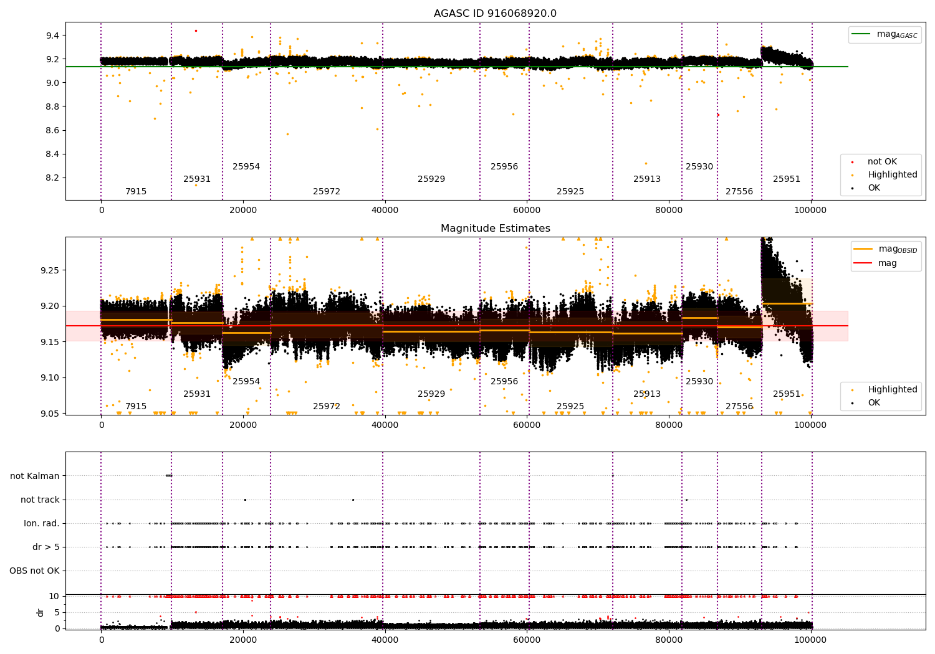The width and height of the screenshot is (935, 654).
Task: Click x-axis tick 80000 under the bottom plot
Action: pyautogui.click(x=669, y=640)
